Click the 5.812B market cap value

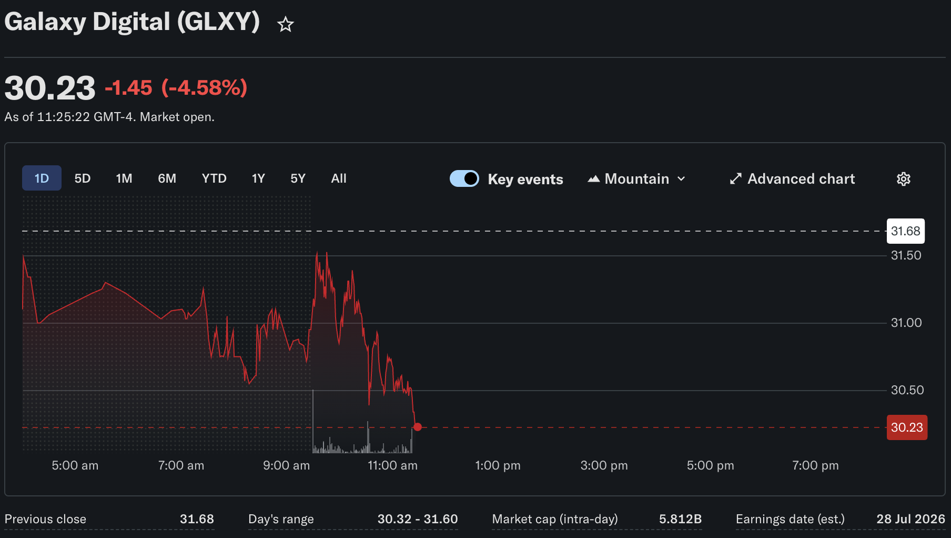pyautogui.click(x=680, y=519)
